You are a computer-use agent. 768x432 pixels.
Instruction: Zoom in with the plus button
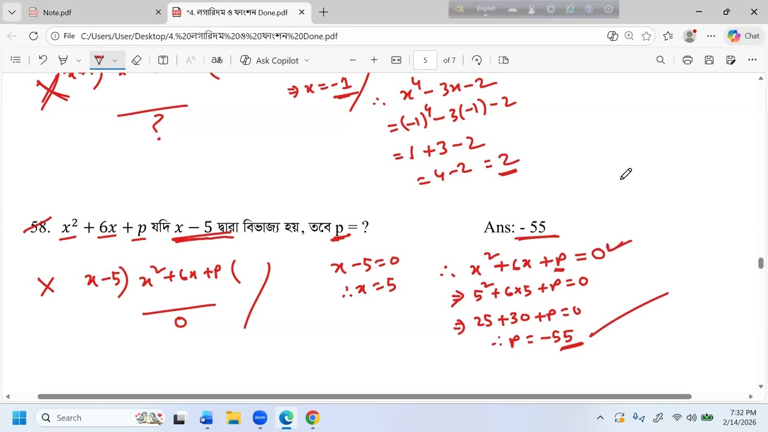tap(374, 60)
